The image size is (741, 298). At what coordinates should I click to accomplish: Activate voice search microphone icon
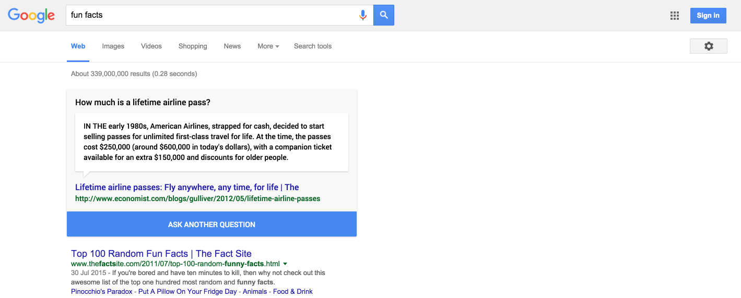[363, 15]
